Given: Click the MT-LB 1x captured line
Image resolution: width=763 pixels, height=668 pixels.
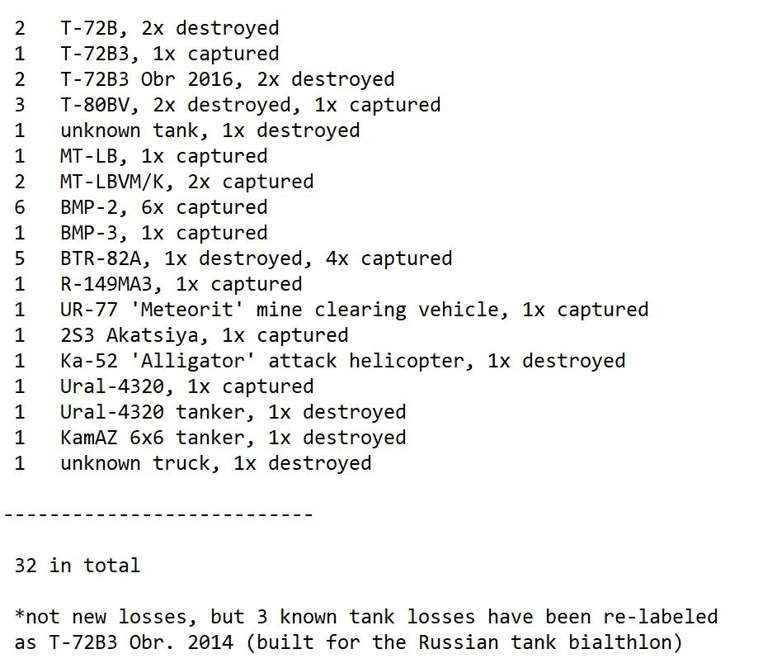Looking at the screenshot, I should (163, 156).
